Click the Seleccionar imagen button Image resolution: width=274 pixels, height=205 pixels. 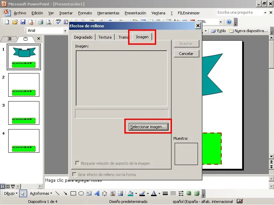tap(148, 127)
